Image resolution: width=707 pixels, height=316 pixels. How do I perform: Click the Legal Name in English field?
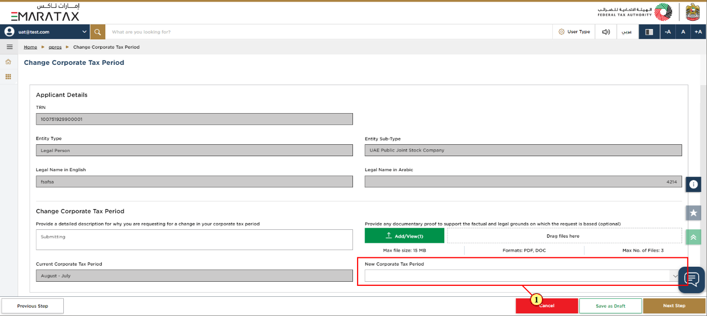click(194, 182)
